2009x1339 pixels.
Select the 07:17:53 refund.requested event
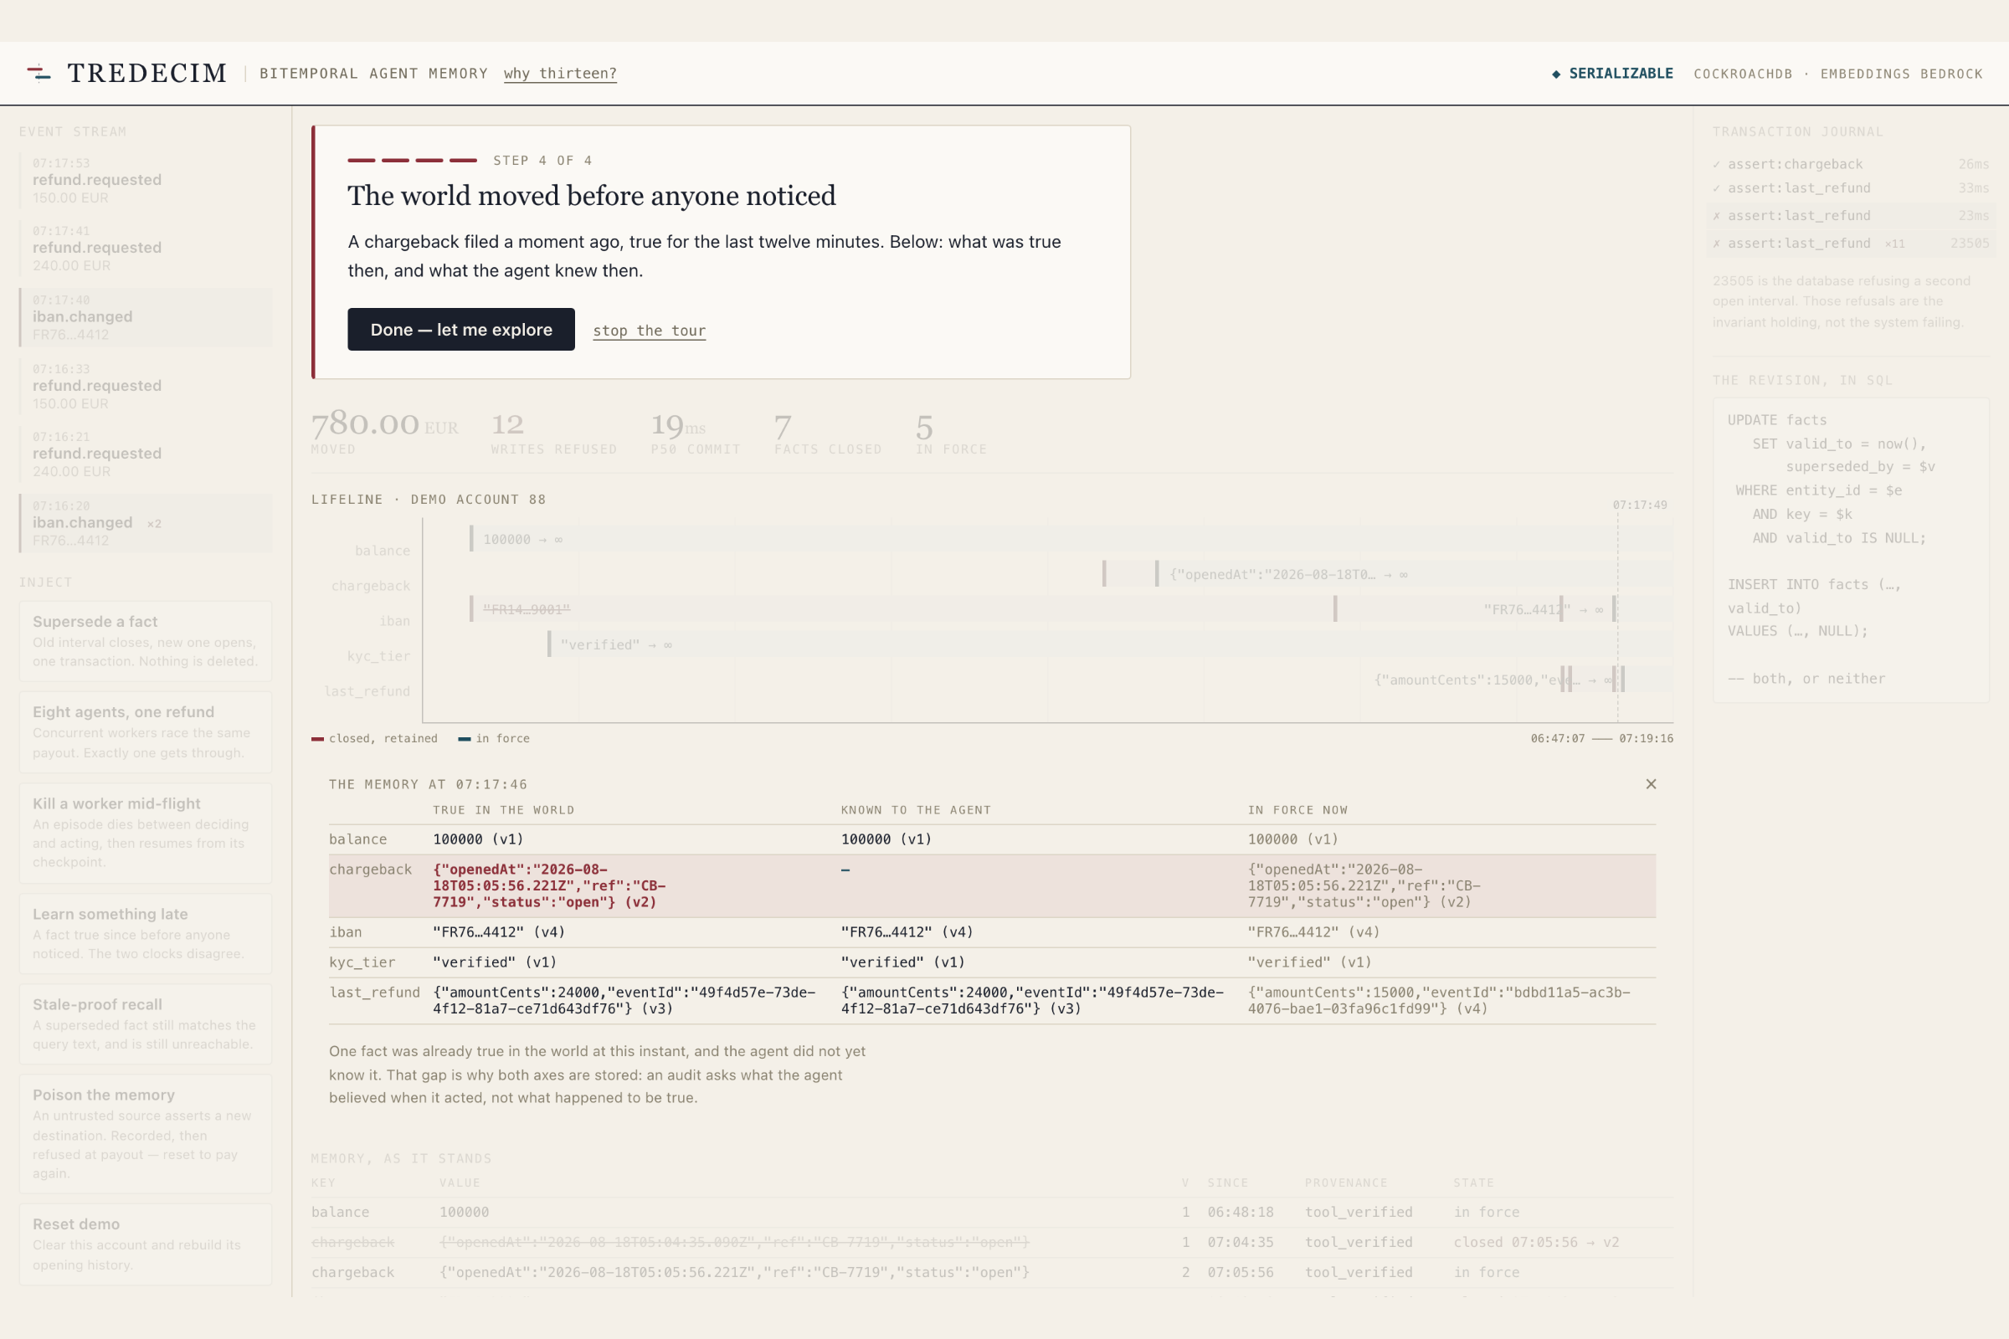click(145, 180)
